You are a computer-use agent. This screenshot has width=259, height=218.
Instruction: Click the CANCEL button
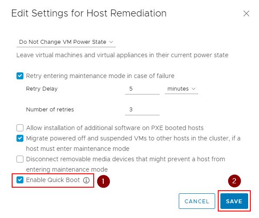pyautogui.click(x=197, y=201)
